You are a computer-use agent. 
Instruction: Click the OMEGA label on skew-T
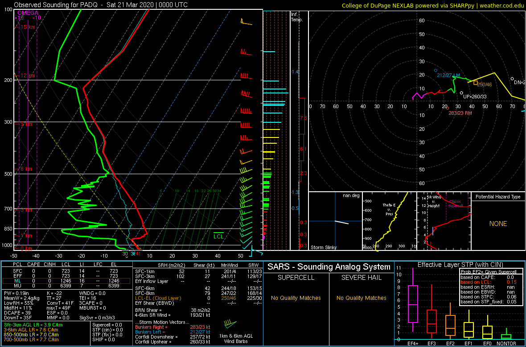click(x=28, y=13)
